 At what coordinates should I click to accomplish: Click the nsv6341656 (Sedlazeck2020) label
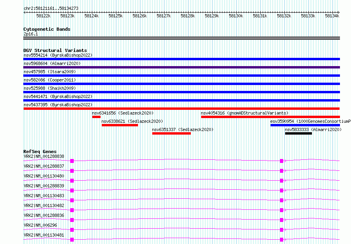pyautogui.click(x=123, y=113)
